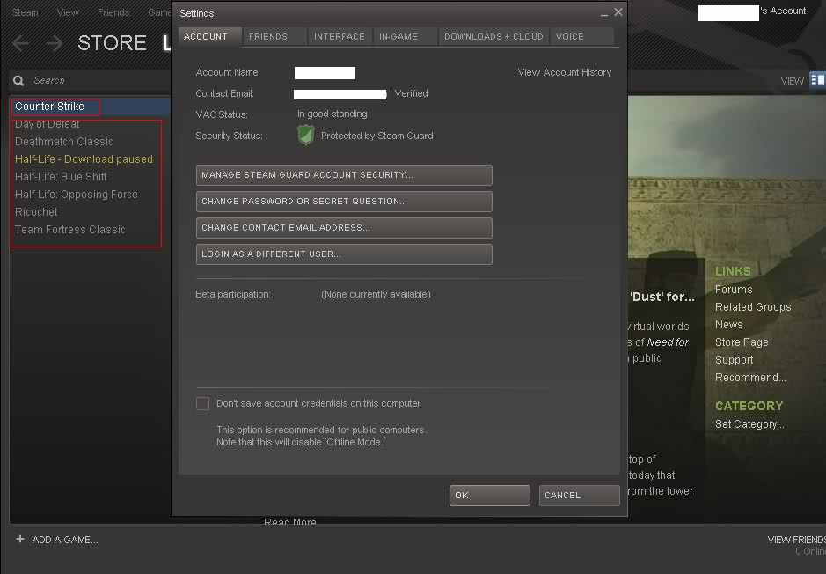The width and height of the screenshot is (826, 574).
Task: Open the View Account History link
Action: click(565, 72)
